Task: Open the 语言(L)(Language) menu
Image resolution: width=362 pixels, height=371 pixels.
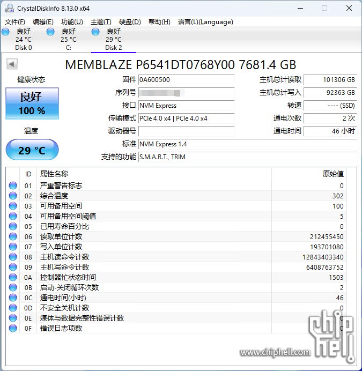Action: 205,22
